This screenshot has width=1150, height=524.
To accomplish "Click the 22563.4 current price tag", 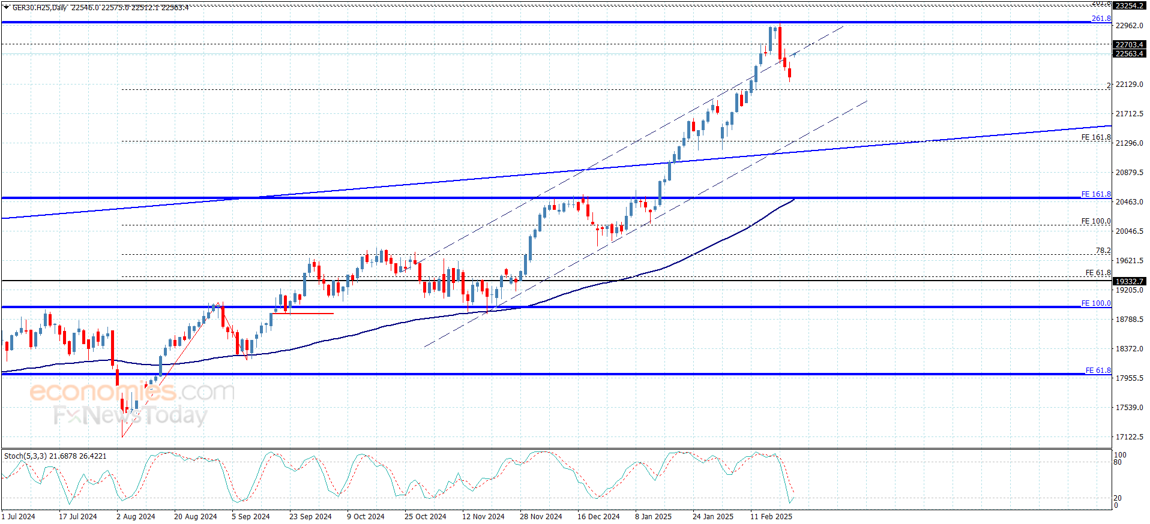I will tap(1129, 54).
